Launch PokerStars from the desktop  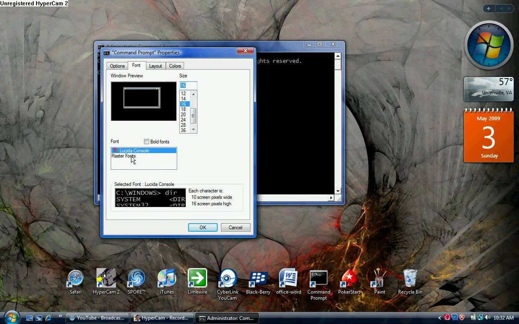pyautogui.click(x=349, y=281)
